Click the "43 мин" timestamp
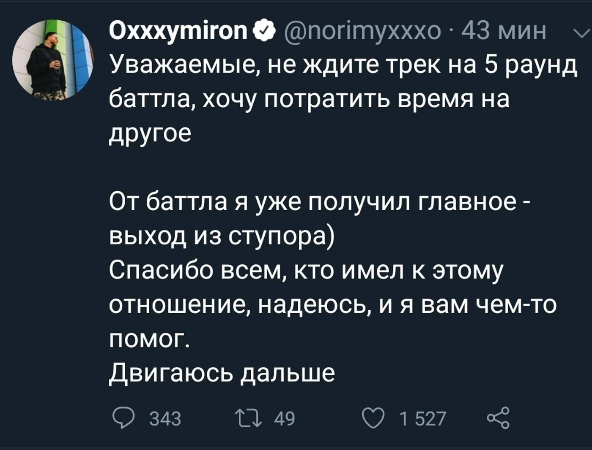The width and height of the screenshot is (592, 450). point(504,31)
